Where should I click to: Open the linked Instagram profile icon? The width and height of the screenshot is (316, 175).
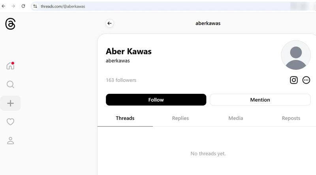pos(294,80)
